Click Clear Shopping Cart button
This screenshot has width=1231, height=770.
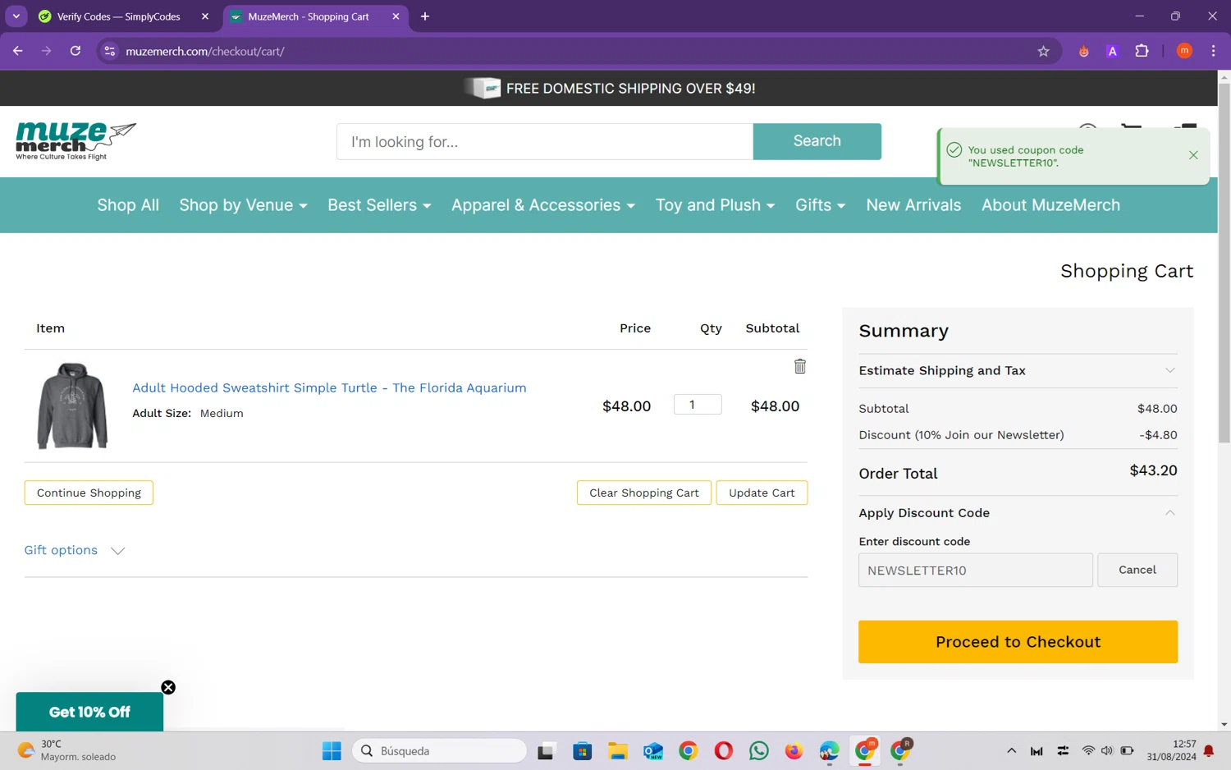643,493
